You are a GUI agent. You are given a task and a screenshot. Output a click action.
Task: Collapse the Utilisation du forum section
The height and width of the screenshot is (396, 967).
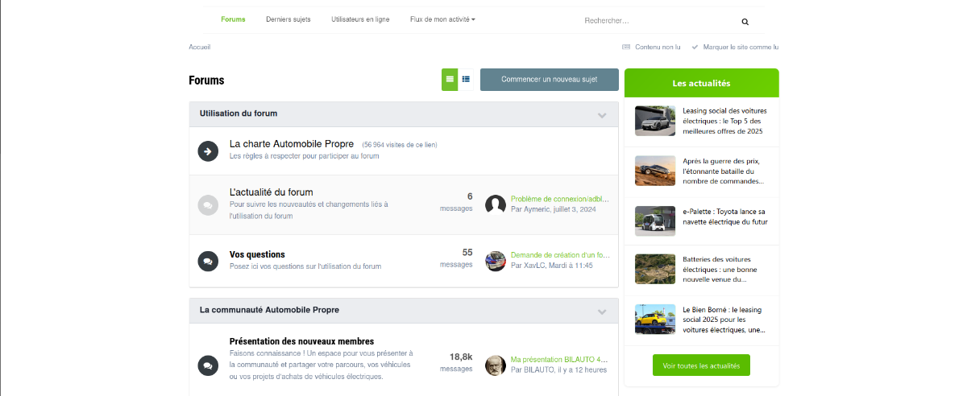602,115
